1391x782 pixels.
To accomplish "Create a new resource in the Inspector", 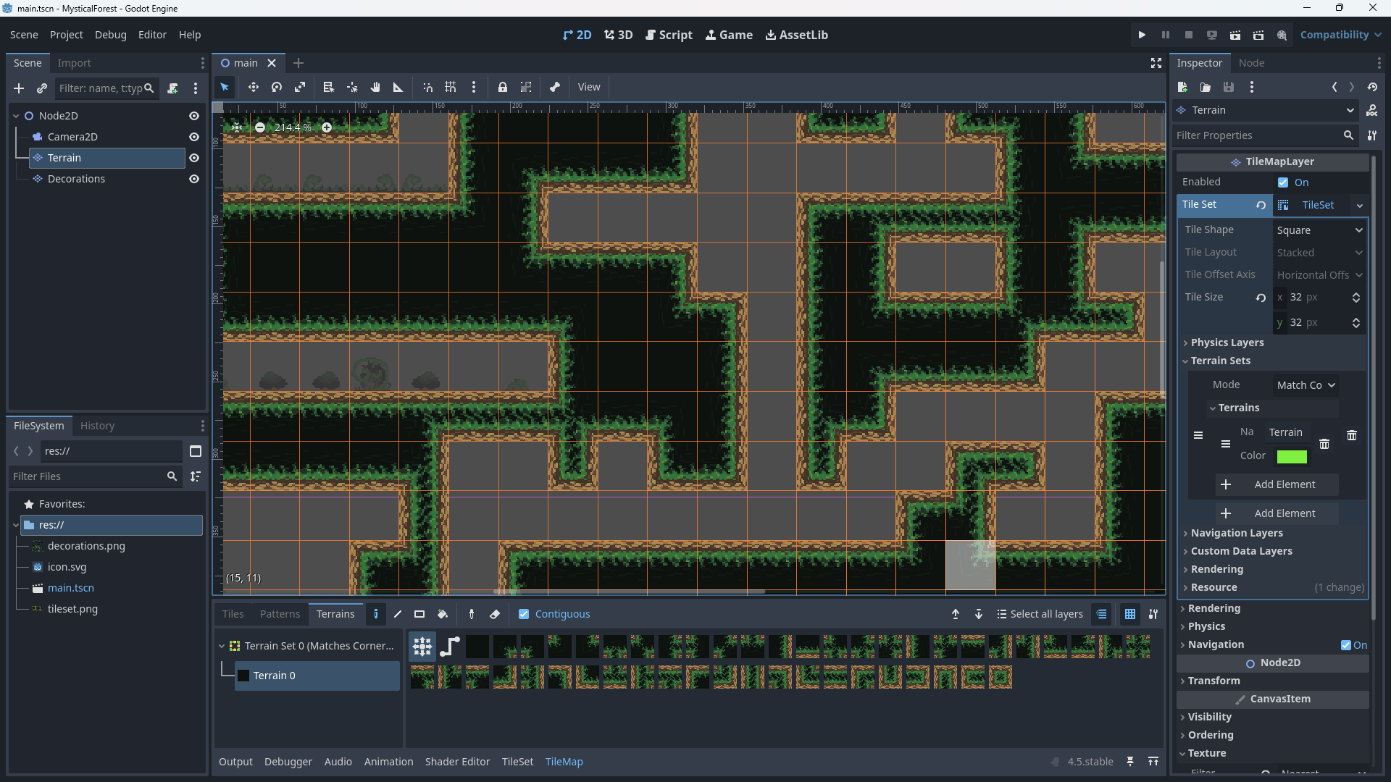I will 1182,87.
